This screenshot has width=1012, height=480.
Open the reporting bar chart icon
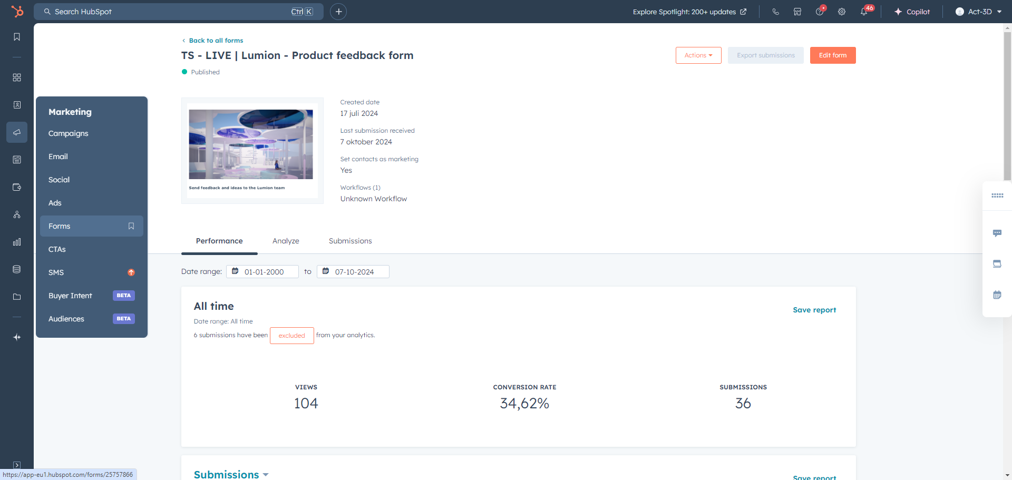point(17,242)
